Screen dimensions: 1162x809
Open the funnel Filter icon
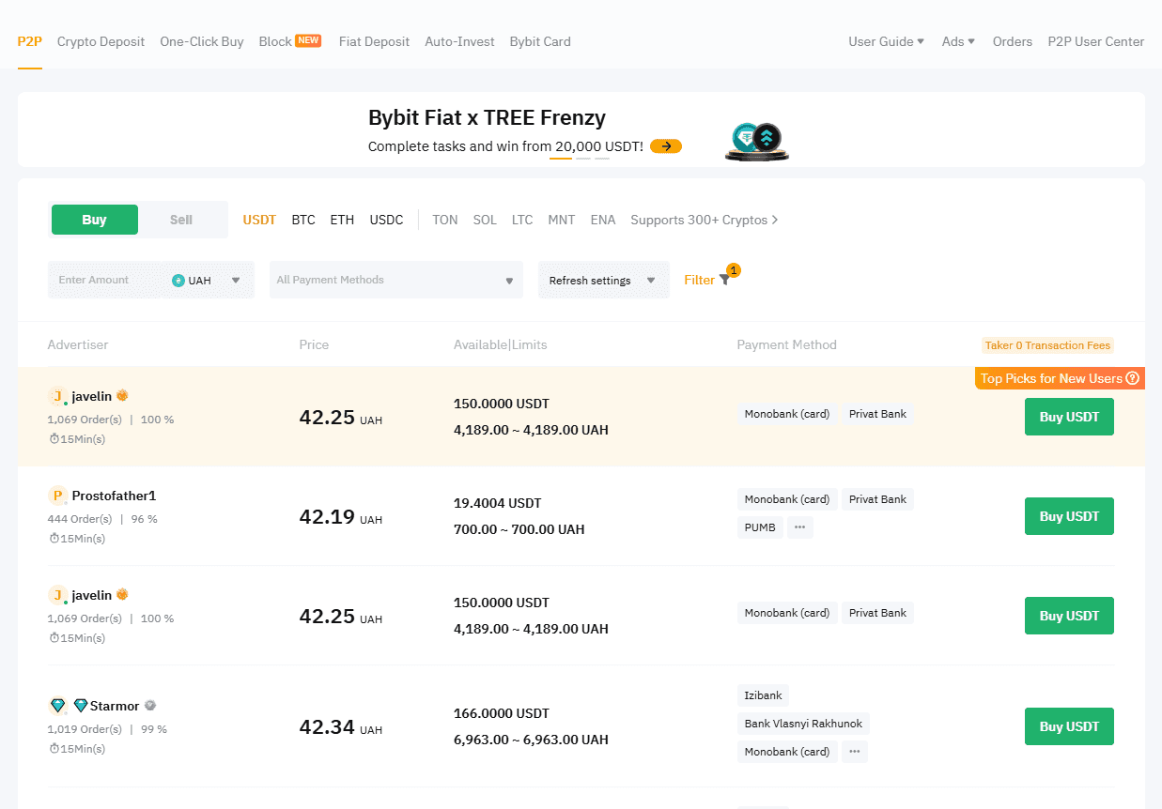[724, 280]
